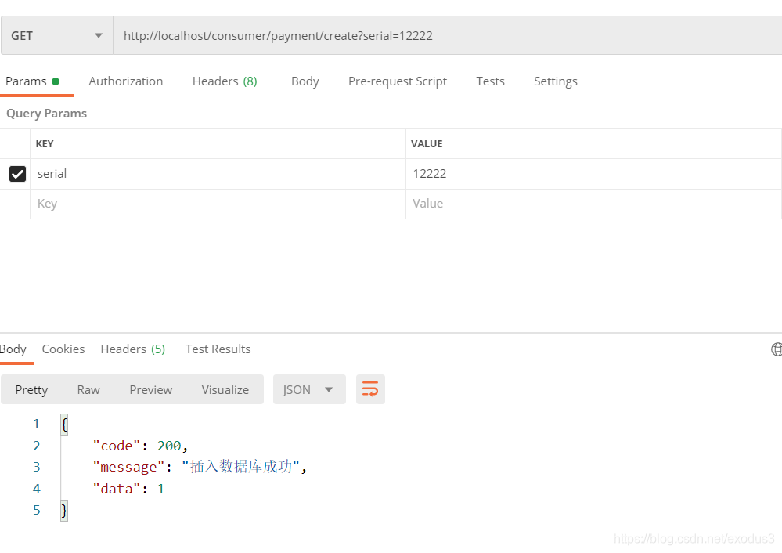
Task: Open the Test Results tab
Action: pyautogui.click(x=218, y=349)
